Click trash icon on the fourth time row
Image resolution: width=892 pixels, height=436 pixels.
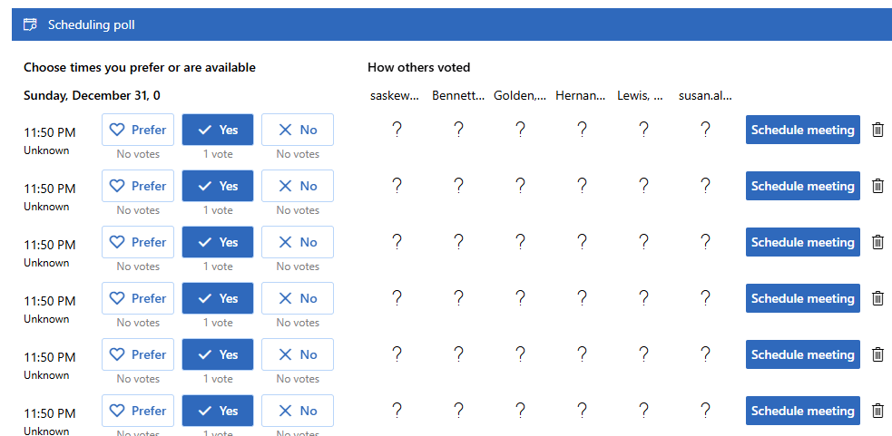click(x=877, y=298)
